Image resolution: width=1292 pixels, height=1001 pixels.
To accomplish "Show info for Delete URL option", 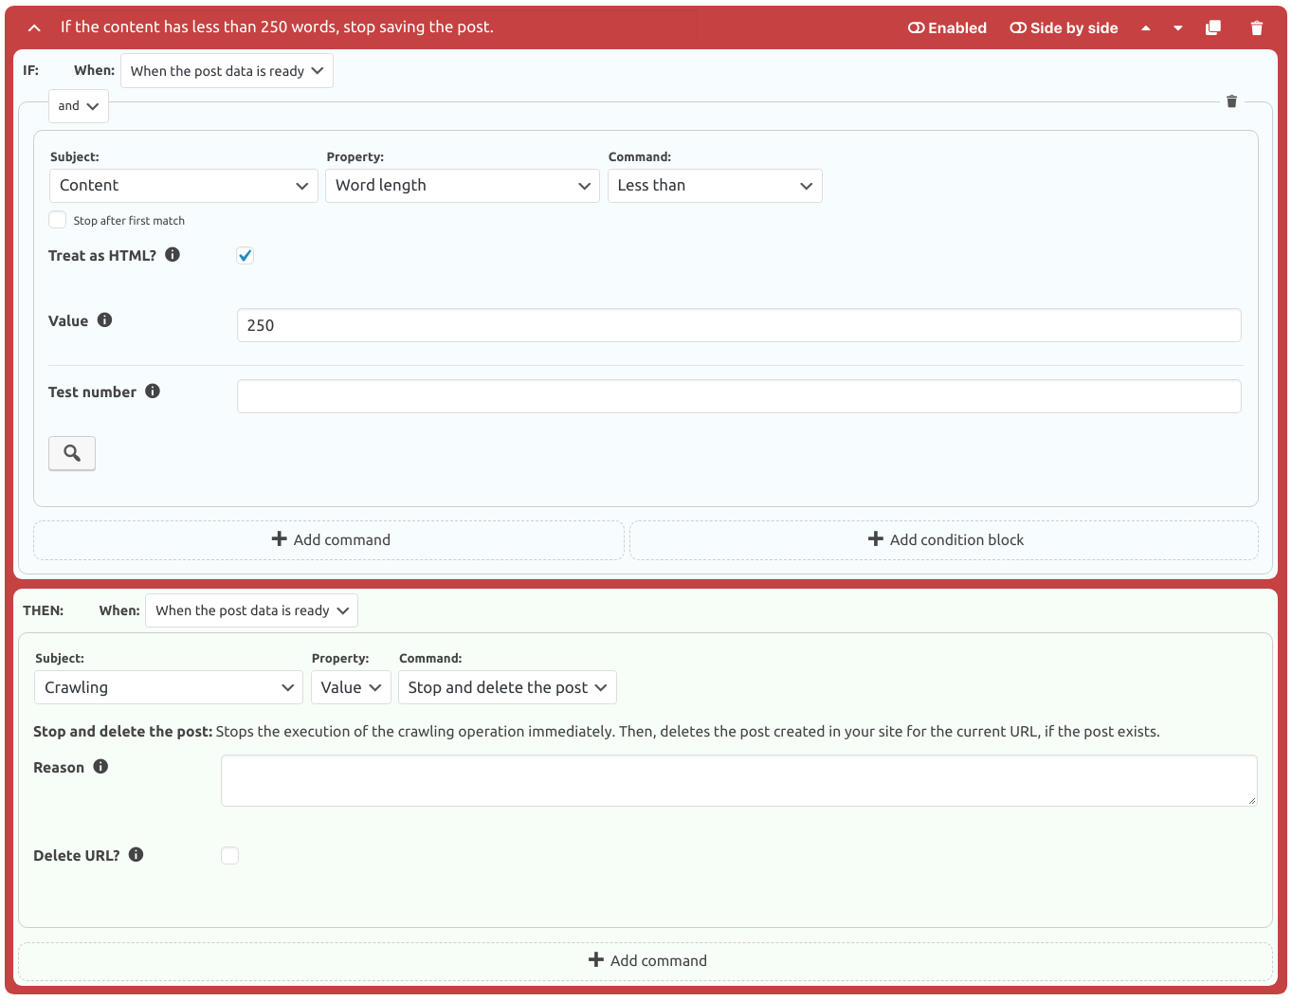I will [x=136, y=855].
